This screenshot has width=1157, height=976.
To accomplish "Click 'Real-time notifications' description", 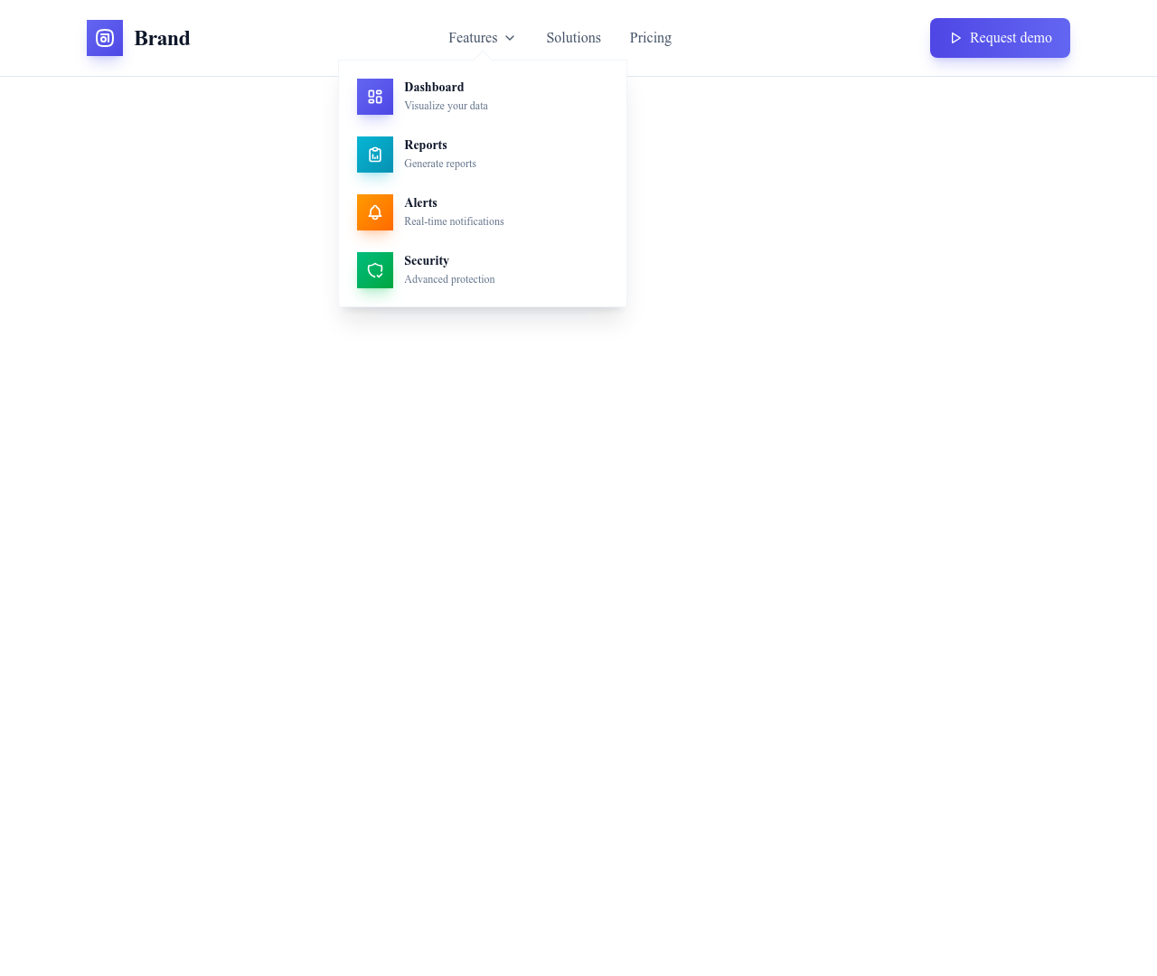I will tap(454, 221).
